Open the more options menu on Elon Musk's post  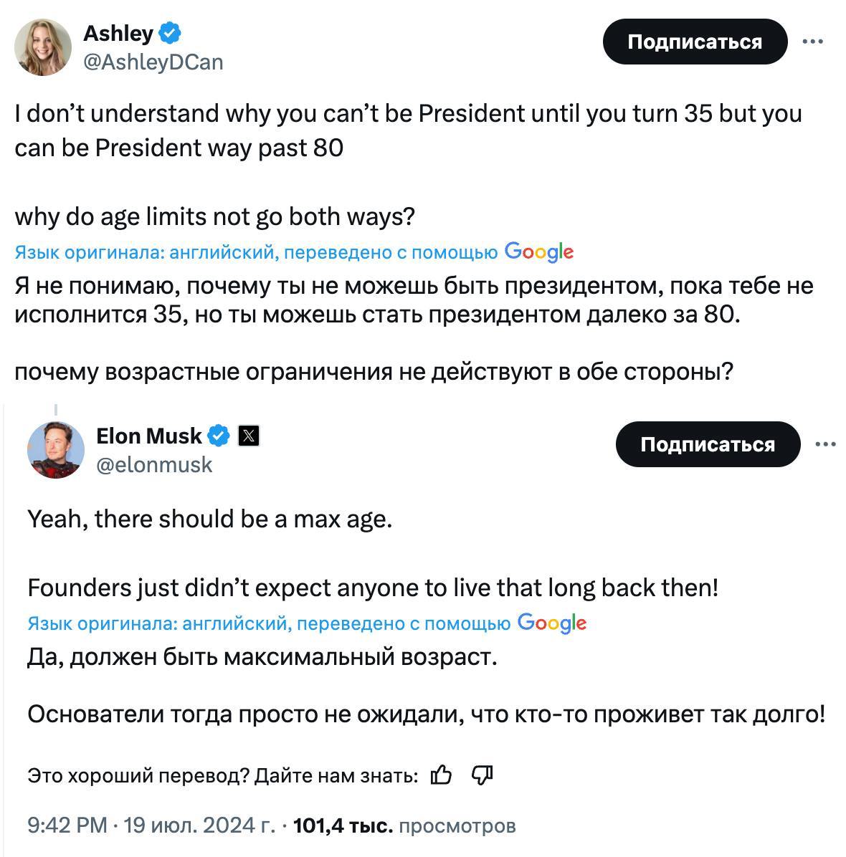tap(825, 444)
